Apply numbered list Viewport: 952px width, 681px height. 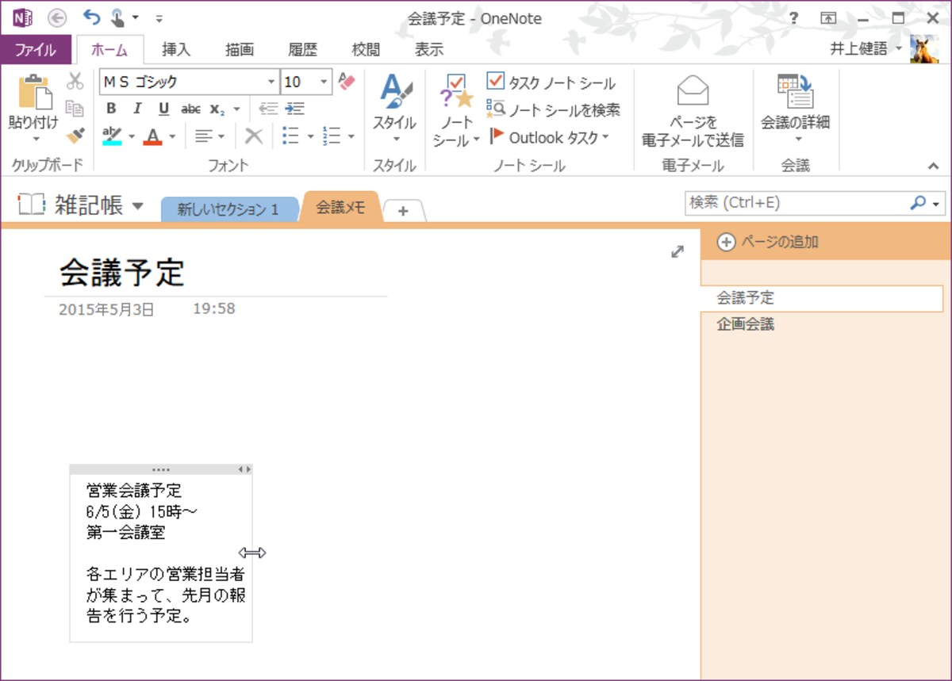coord(332,136)
